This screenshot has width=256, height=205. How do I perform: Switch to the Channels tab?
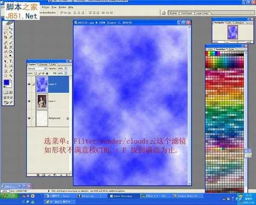(x=43, y=65)
